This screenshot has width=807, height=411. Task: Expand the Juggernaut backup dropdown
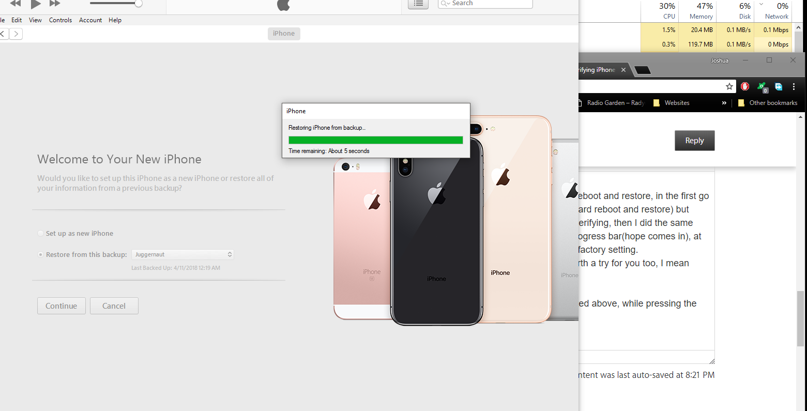[x=183, y=254]
